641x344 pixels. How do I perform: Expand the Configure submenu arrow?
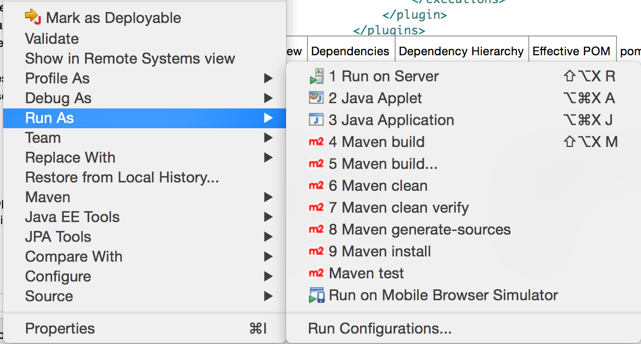tap(268, 277)
